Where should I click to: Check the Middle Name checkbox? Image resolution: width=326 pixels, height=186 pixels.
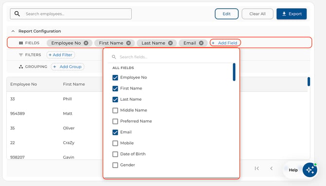(x=115, y=110)
